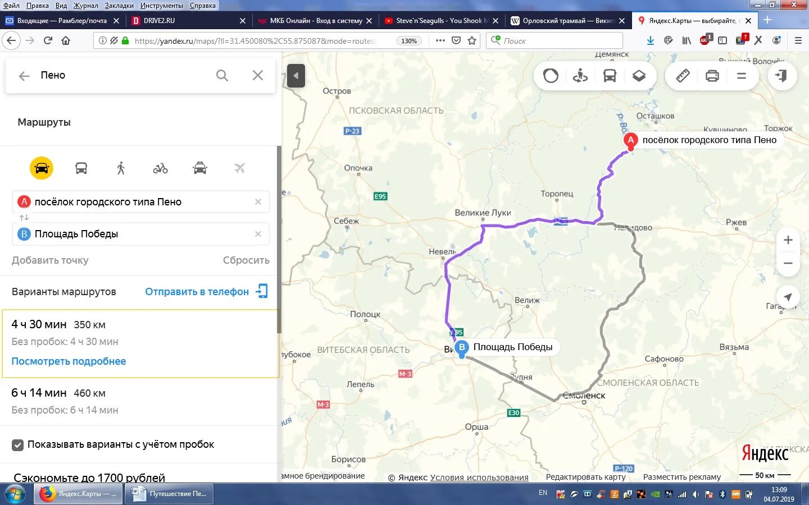
Task: Switch to DRIVE2.RU tab
Action: (x=188, y=21)
